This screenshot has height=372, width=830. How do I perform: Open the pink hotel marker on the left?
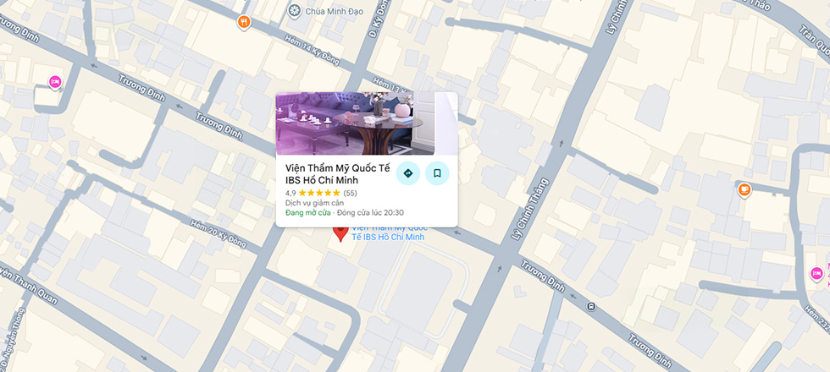[55, 83]
